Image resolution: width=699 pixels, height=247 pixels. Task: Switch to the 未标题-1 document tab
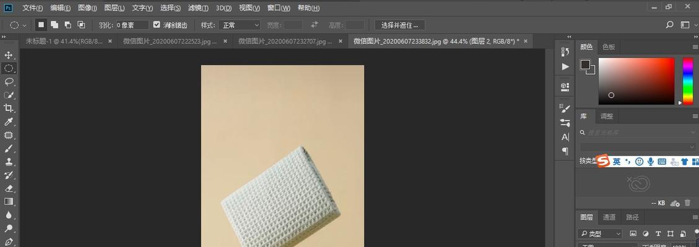coord(64,41)
